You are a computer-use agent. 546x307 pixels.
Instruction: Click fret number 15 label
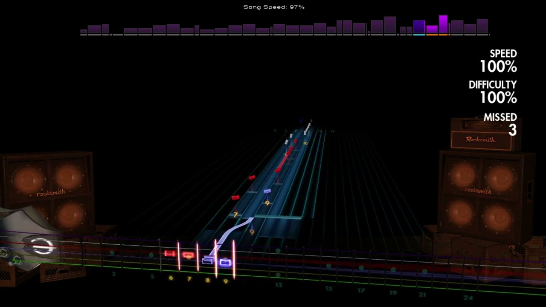(x=328, y=289)
